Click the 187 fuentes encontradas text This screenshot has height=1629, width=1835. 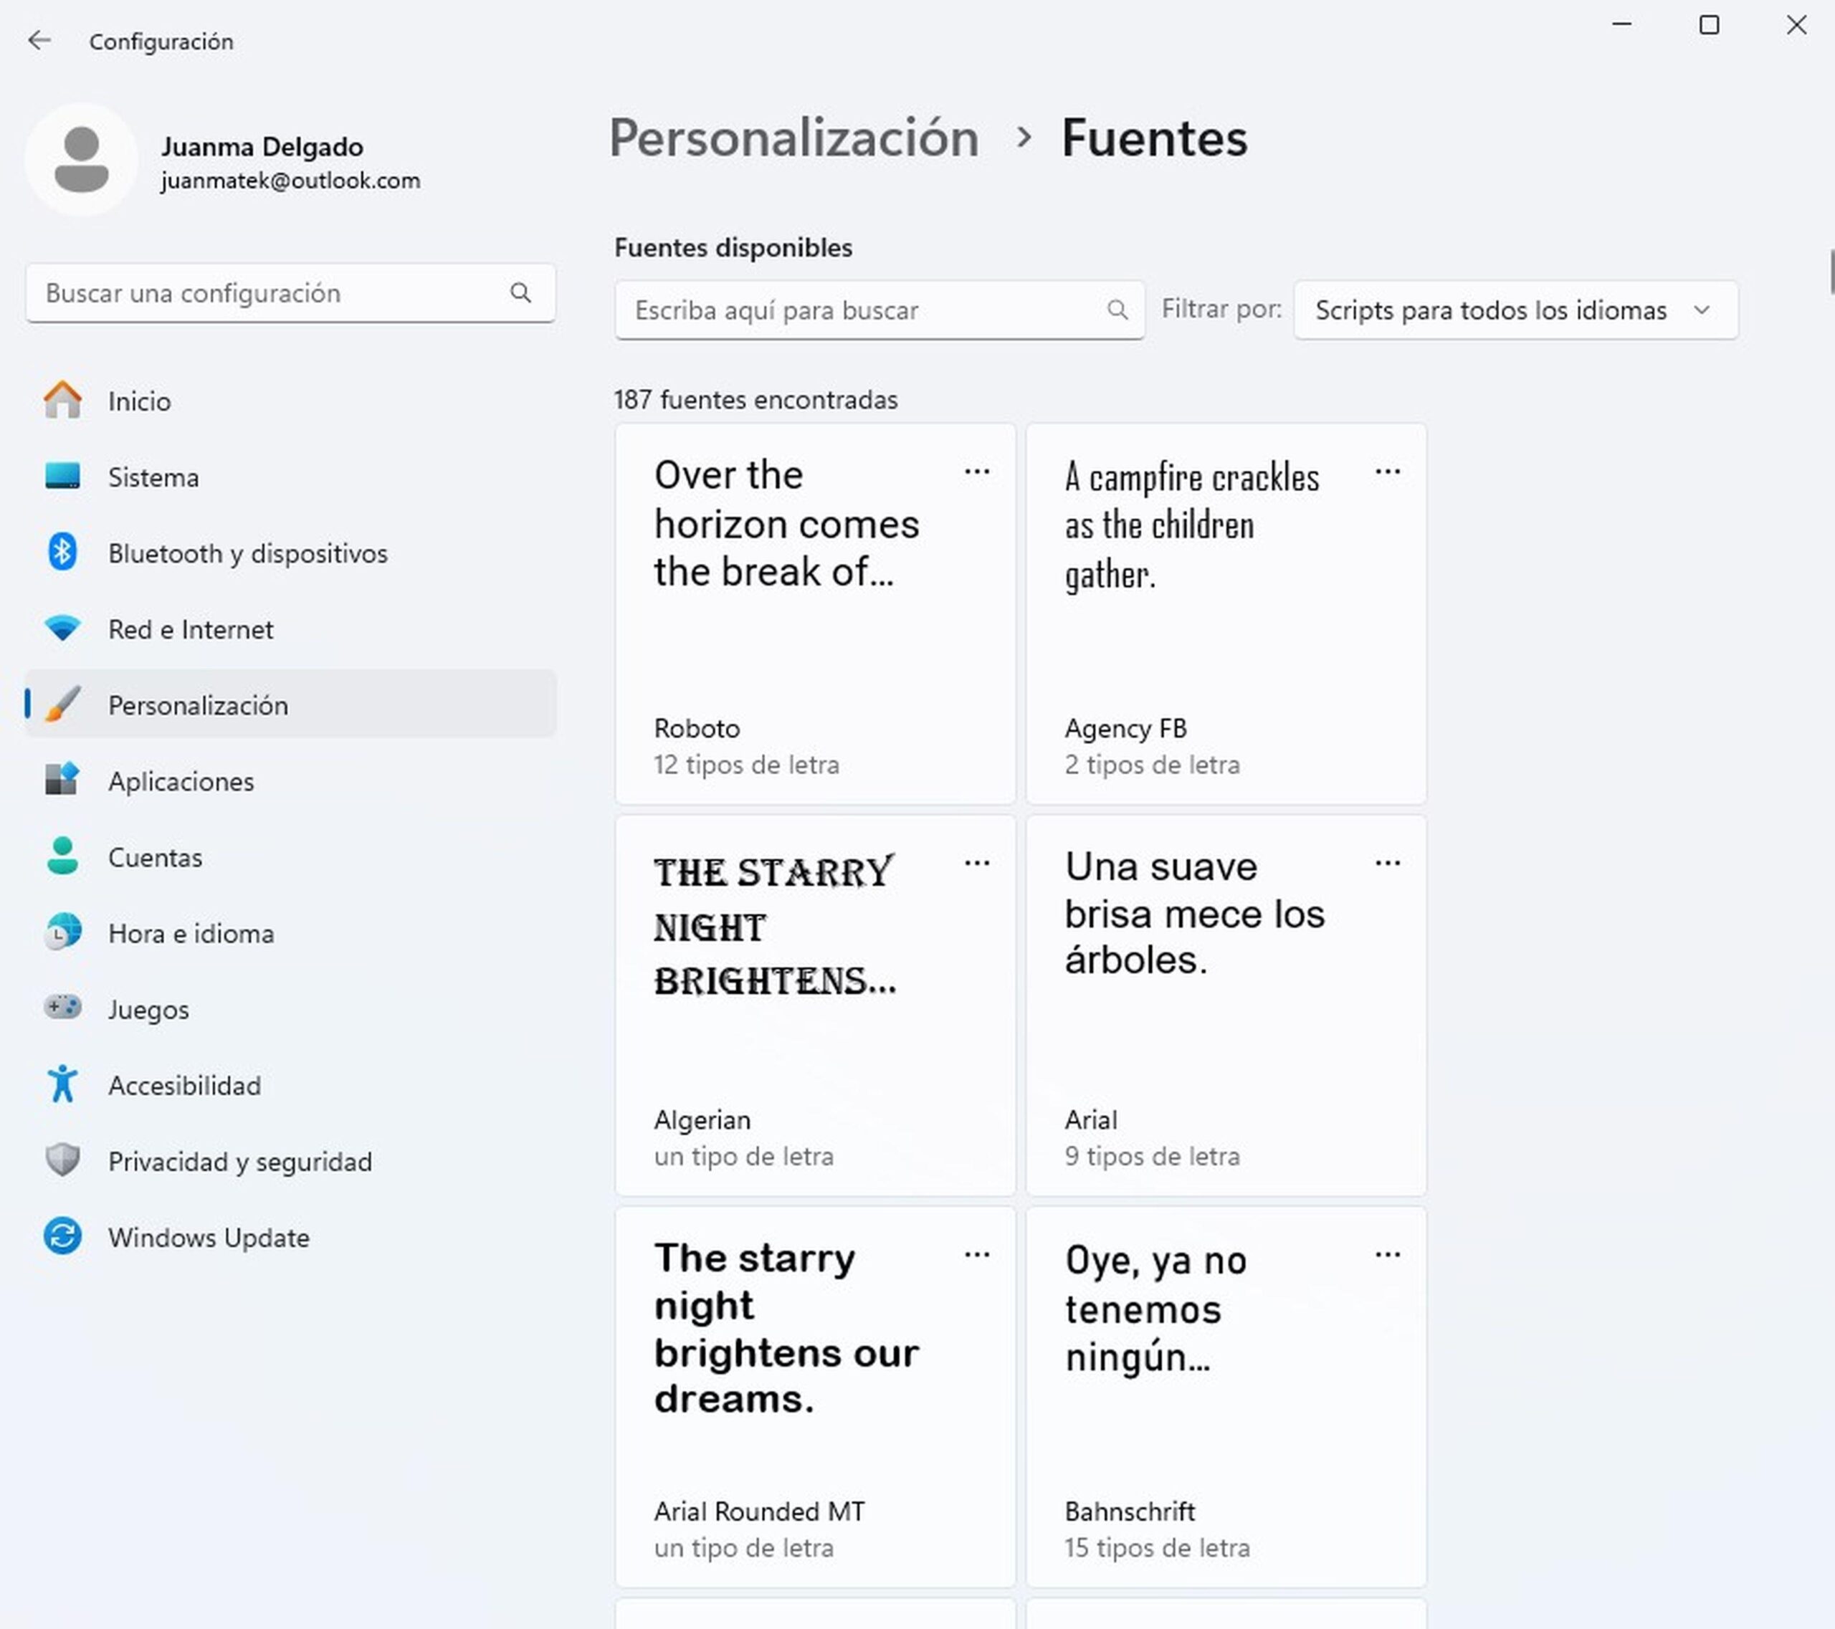pyautogui.click(x=756, y=399)
